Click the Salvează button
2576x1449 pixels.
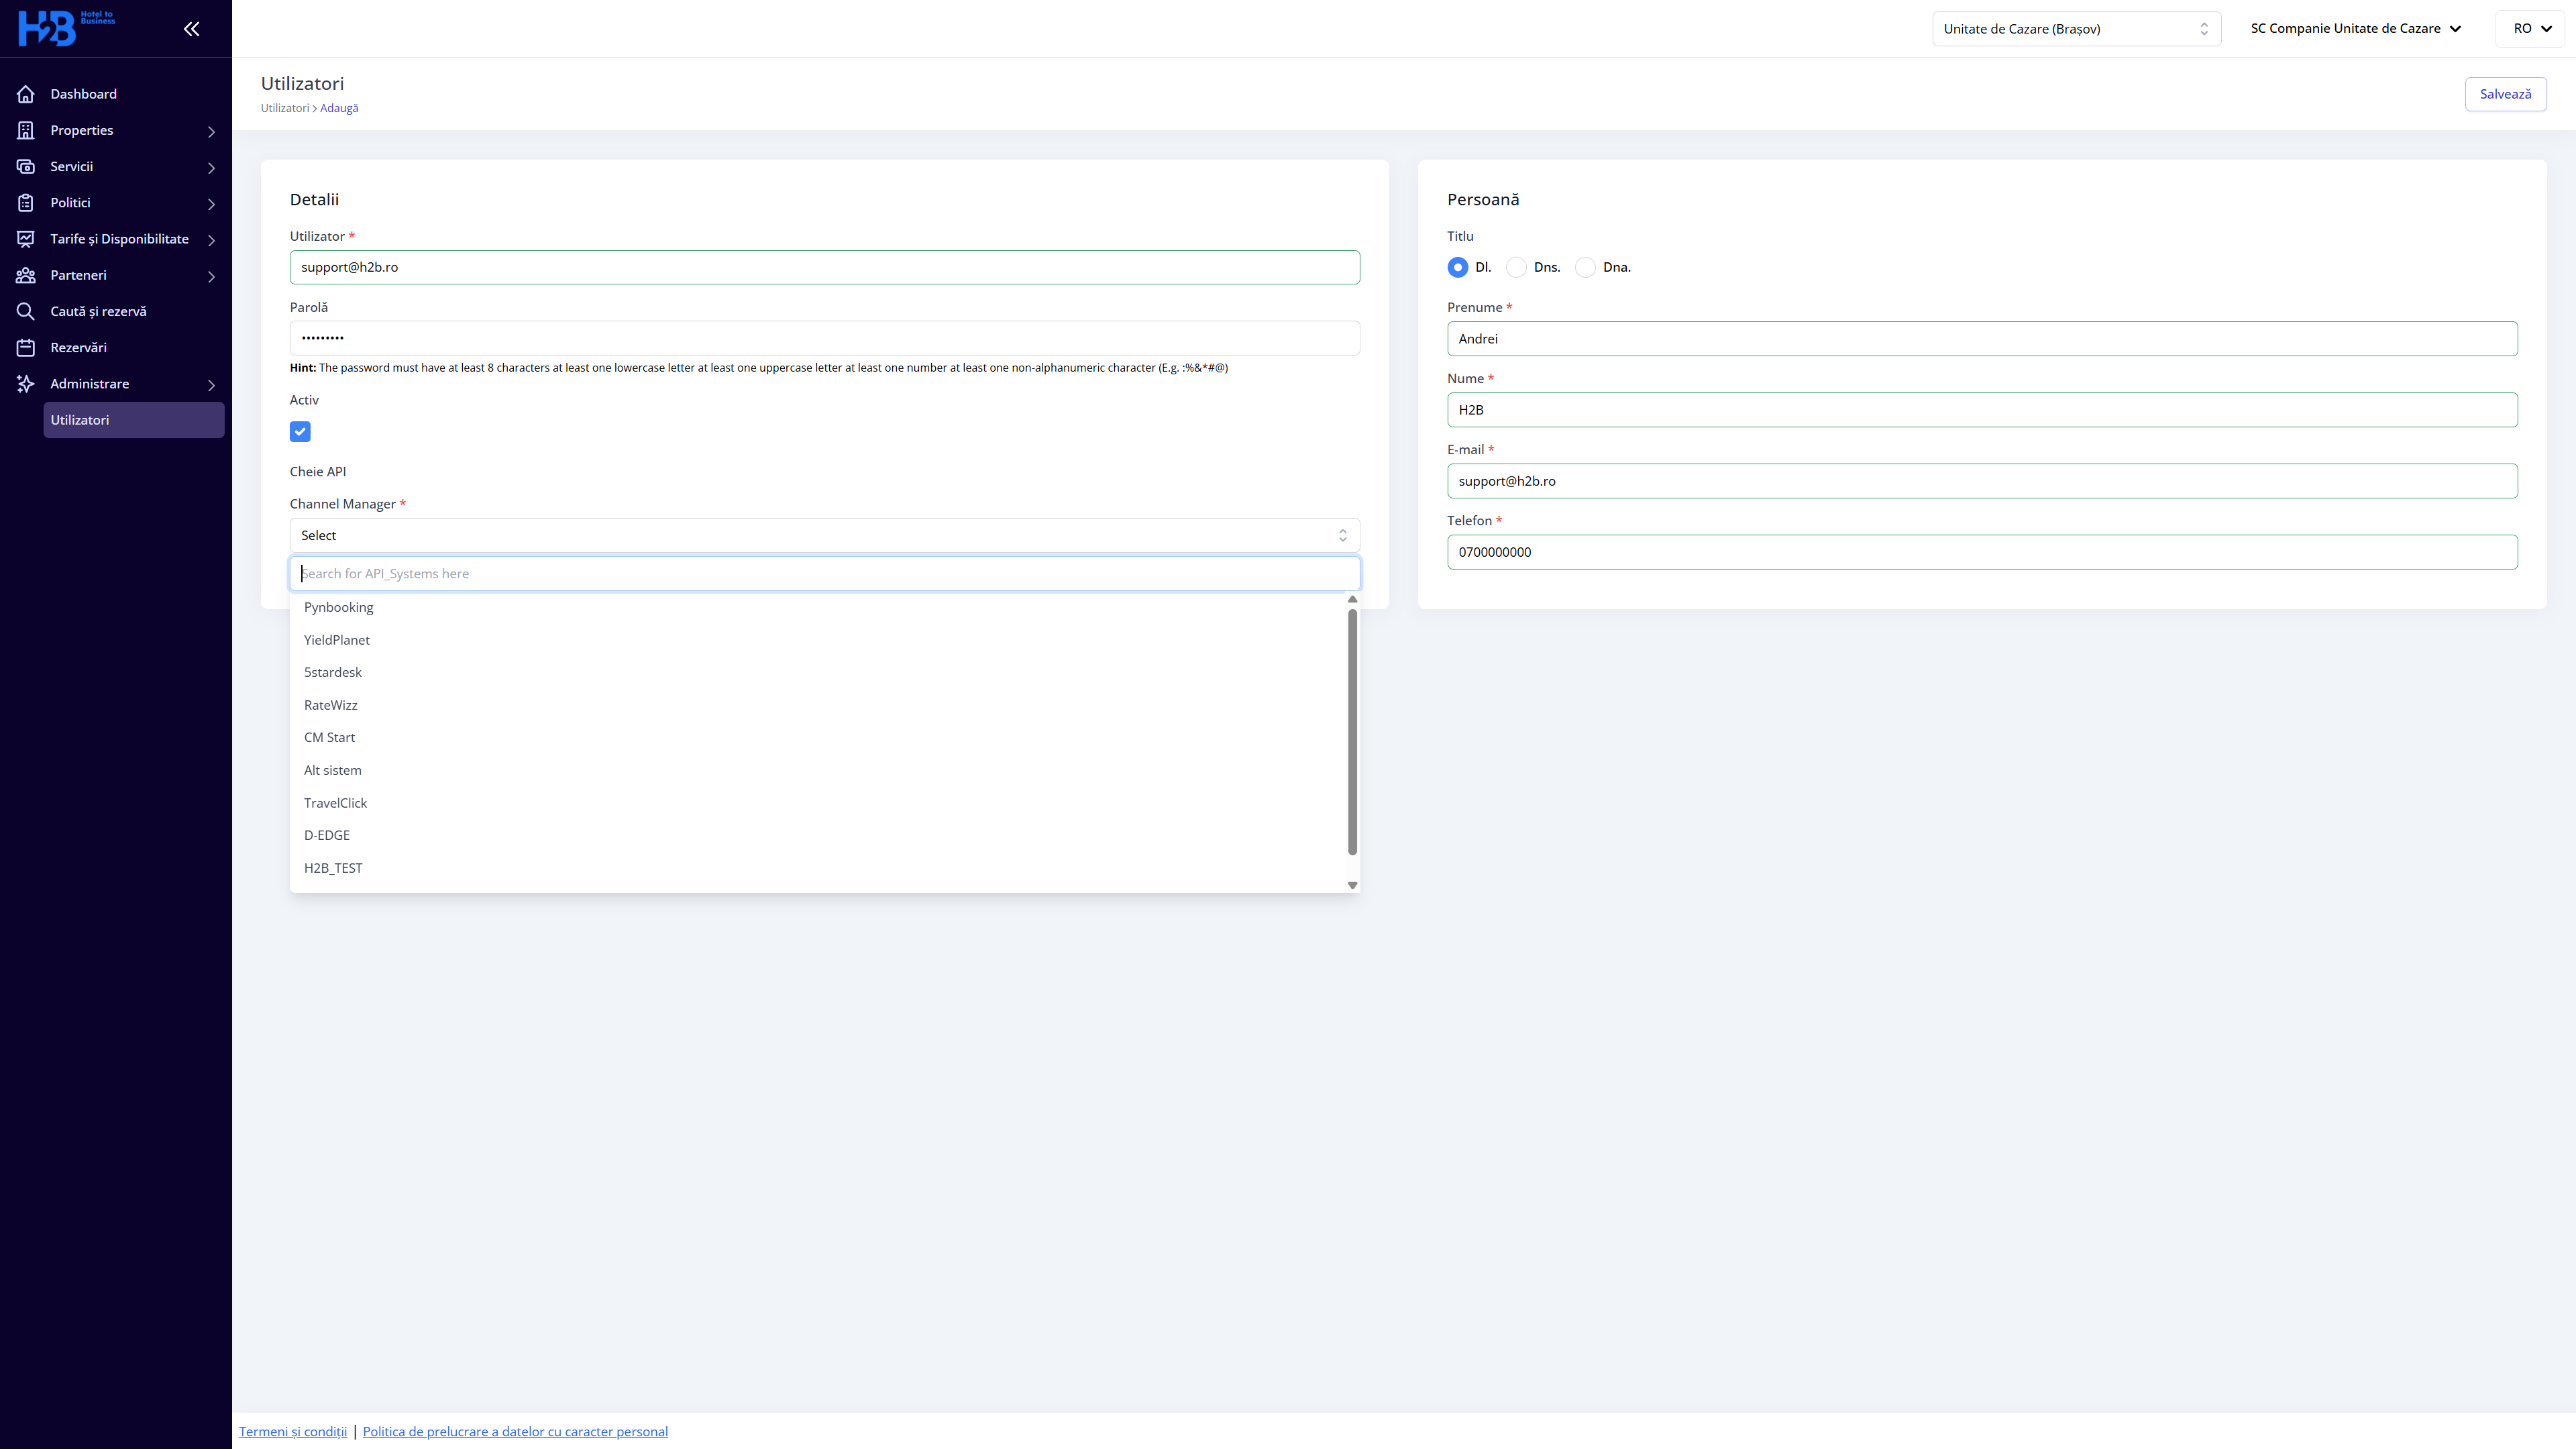(x=2505, y=94)
